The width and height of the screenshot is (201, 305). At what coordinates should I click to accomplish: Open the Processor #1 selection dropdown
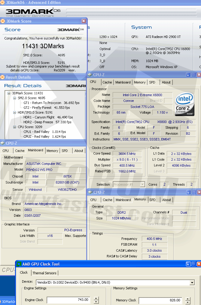(x=142, y=184)
